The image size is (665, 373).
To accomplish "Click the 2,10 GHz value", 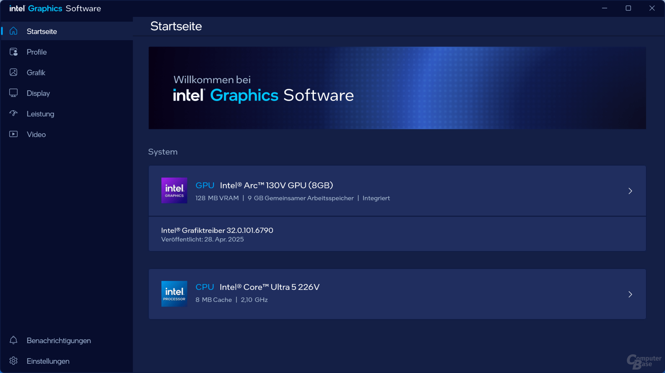I will pyautogui.click(x=254, y=300).
